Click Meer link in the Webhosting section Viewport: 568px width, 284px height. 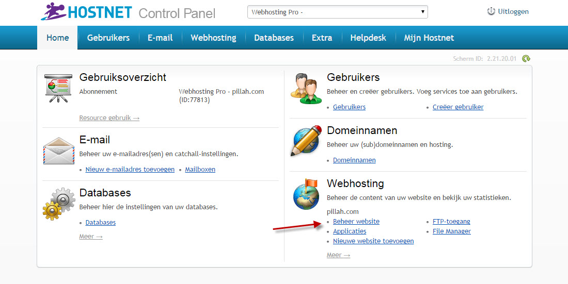point(338,256)
